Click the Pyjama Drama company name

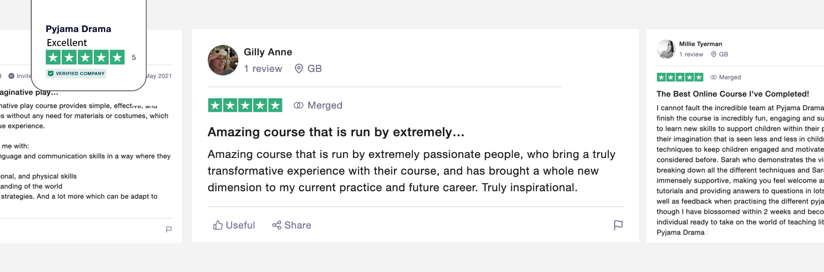pos(78,29)
